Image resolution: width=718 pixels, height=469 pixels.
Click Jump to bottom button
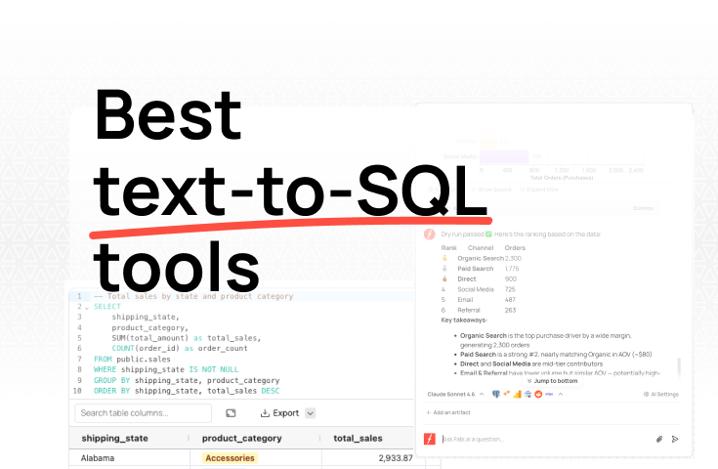coord(552,381)
